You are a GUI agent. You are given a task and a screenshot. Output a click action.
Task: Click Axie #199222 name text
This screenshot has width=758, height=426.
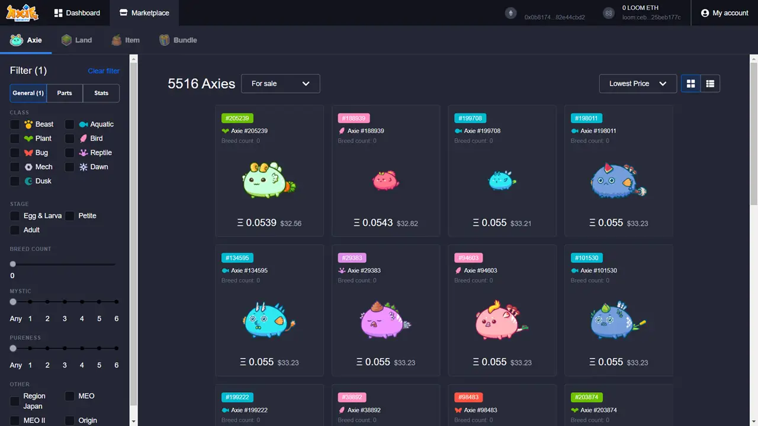[249, 410]
